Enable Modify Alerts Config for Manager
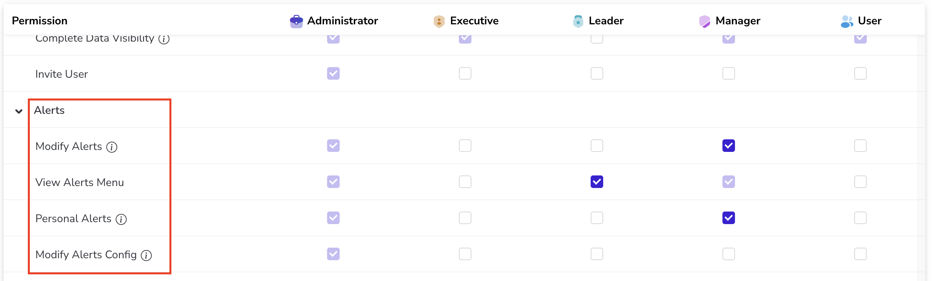Image resolution: width=935 pixels, height=281 pixels. (x=728, y=254)
